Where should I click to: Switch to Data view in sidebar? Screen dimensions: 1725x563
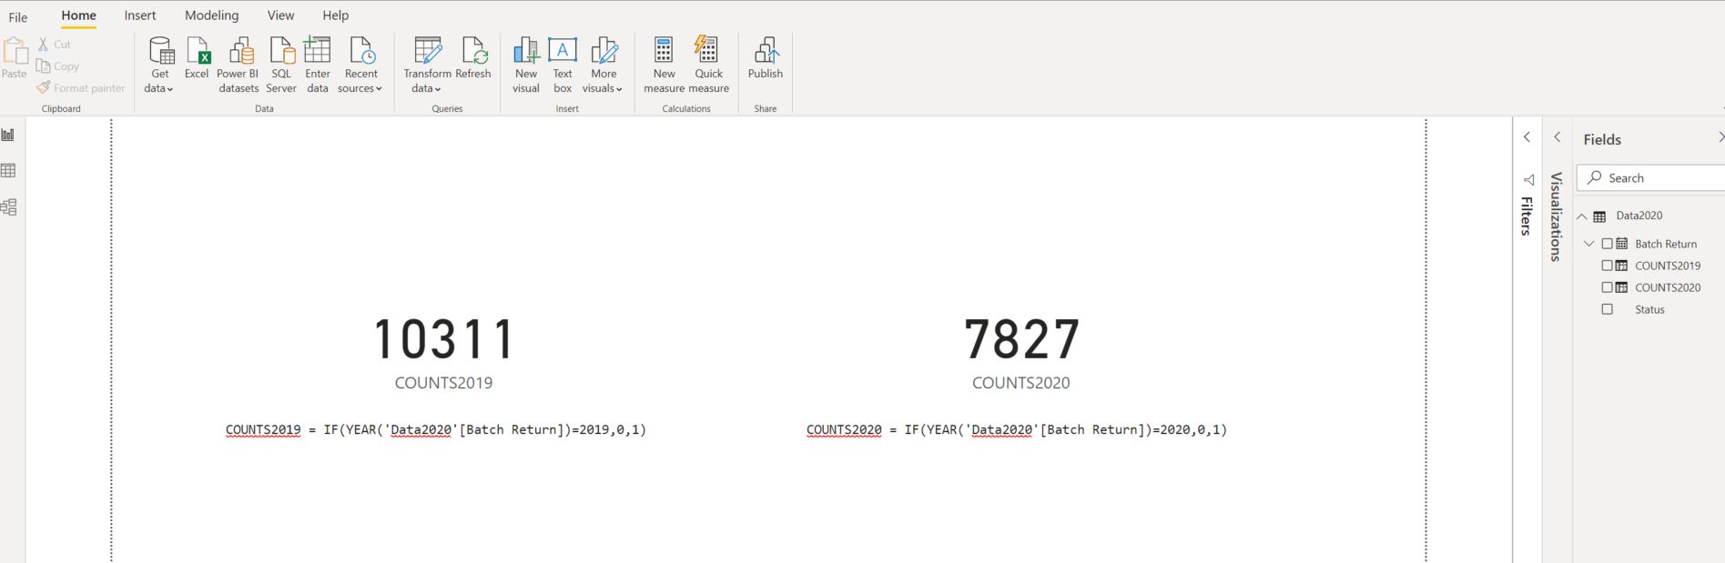(x=9, y=171)
